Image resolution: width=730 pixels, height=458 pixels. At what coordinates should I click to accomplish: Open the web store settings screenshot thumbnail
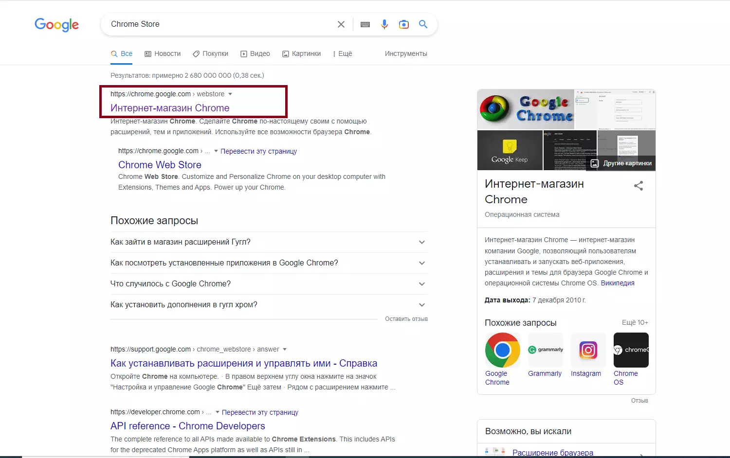coord(615,109)
